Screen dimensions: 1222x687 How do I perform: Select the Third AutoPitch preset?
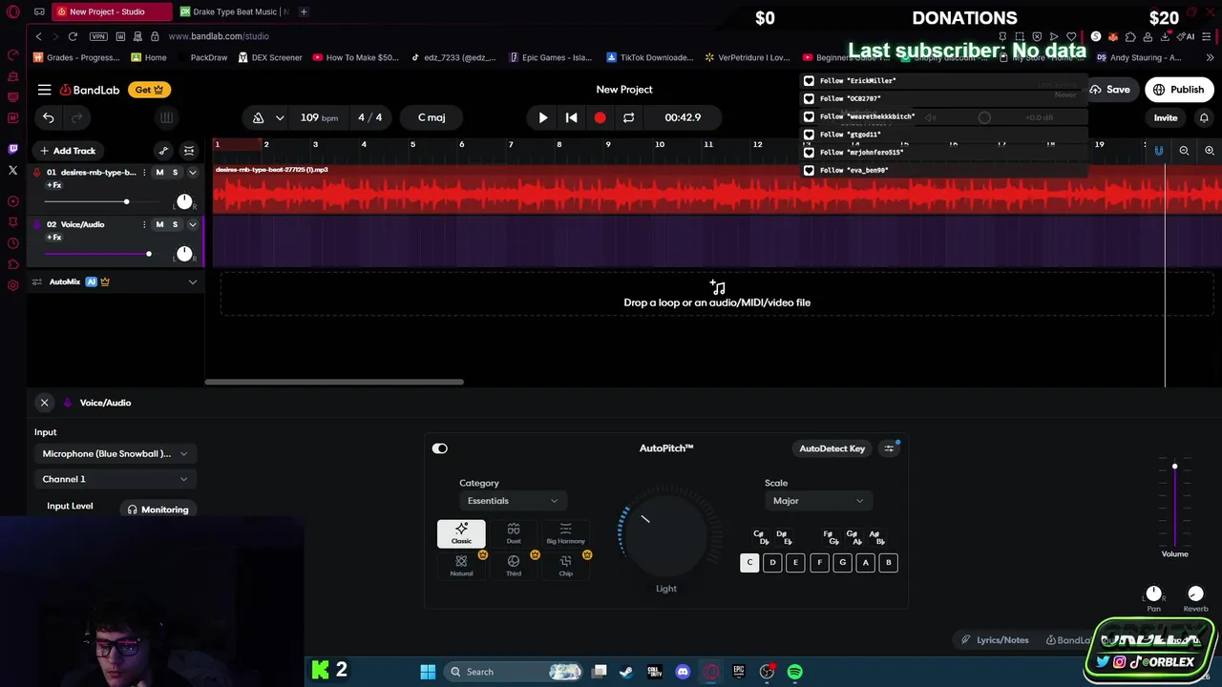(514, 565)
